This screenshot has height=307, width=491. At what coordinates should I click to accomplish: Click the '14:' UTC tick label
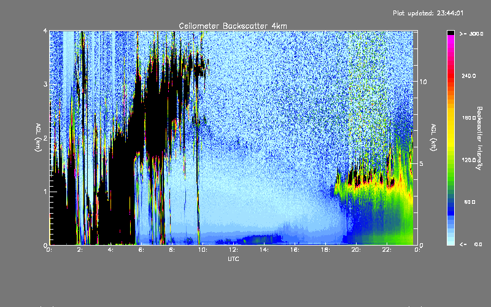click(x=264, y=250)
